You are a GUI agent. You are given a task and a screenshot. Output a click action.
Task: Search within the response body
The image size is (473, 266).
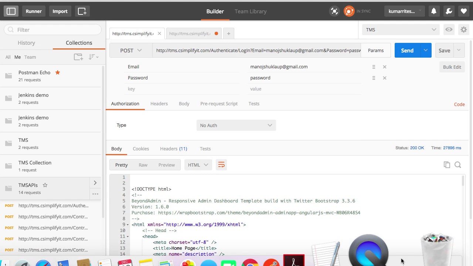[458, 165]
